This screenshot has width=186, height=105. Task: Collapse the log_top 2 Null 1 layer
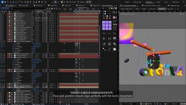pos(8,71)
